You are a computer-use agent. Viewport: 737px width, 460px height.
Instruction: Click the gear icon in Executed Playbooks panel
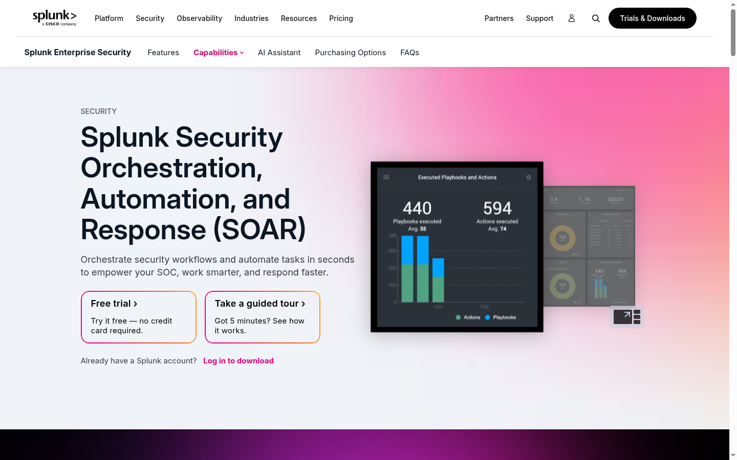(x=529, y=177)
